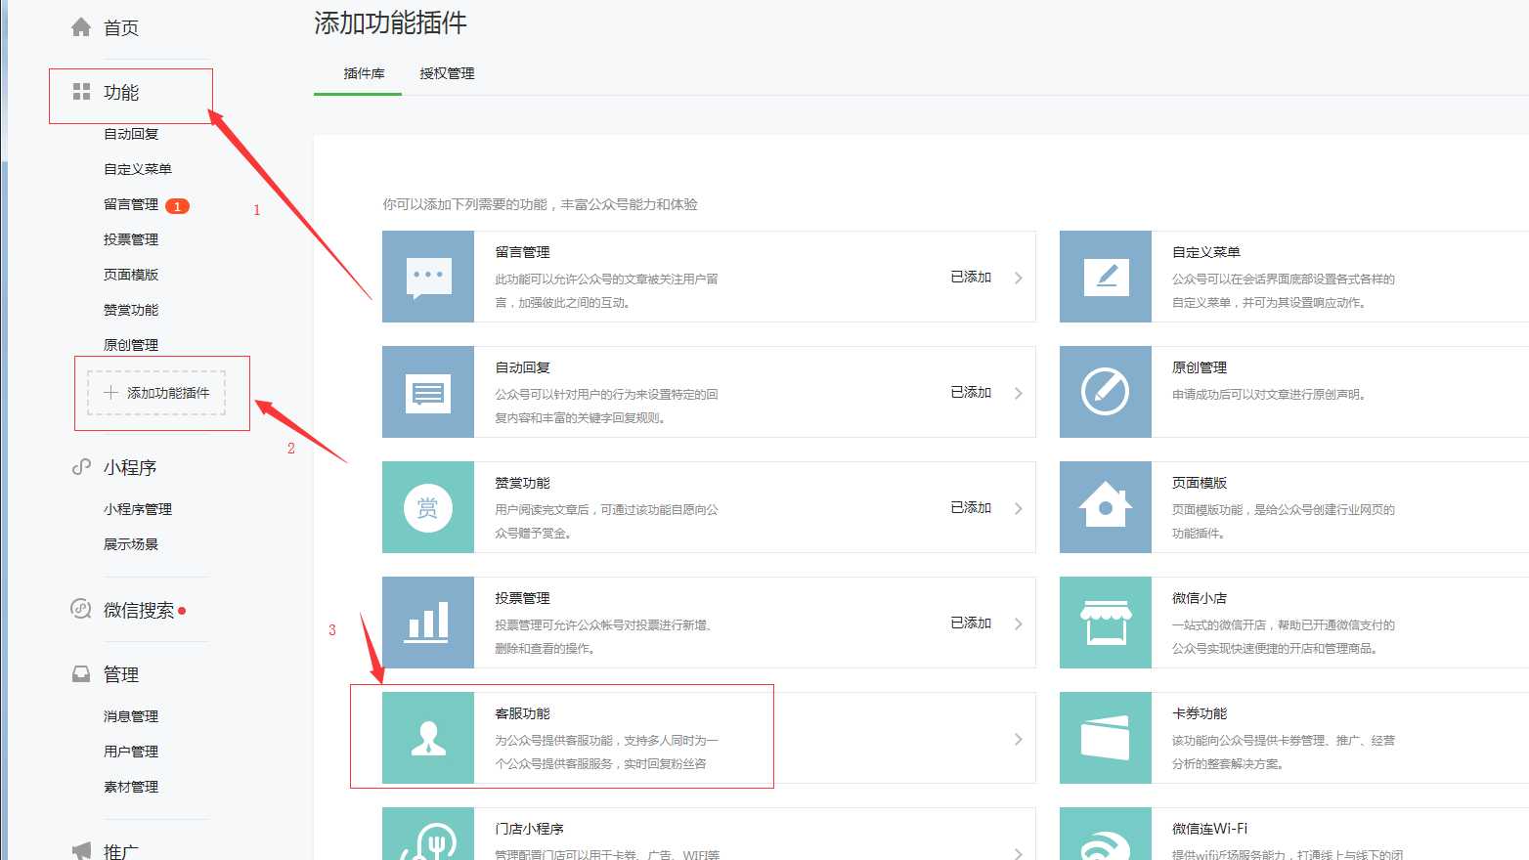Click the 门店小程序 row chevron
This screenshot has width=1529, height=860.
tap(1018, 853)
